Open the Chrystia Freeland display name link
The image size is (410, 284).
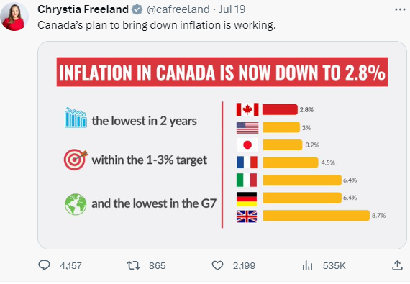(x=83, y=9)
